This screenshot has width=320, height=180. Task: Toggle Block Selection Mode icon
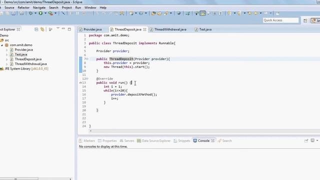click(x=214, y=13)
